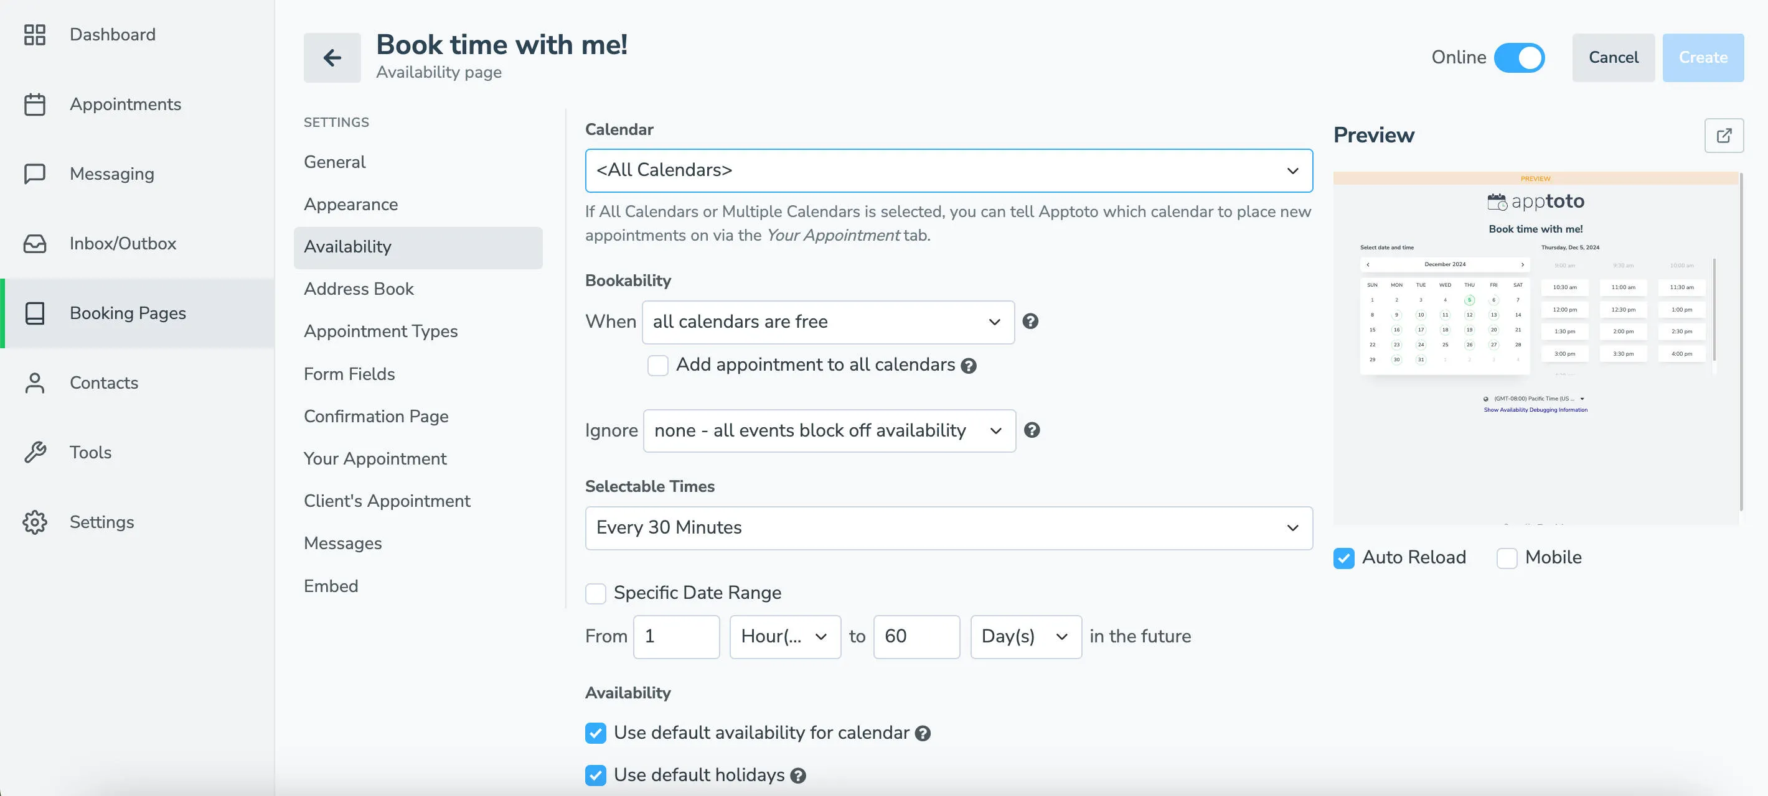Open the Confirmation Page settings section
Viewport: 1768px width, 796px height.
point(375,416)
